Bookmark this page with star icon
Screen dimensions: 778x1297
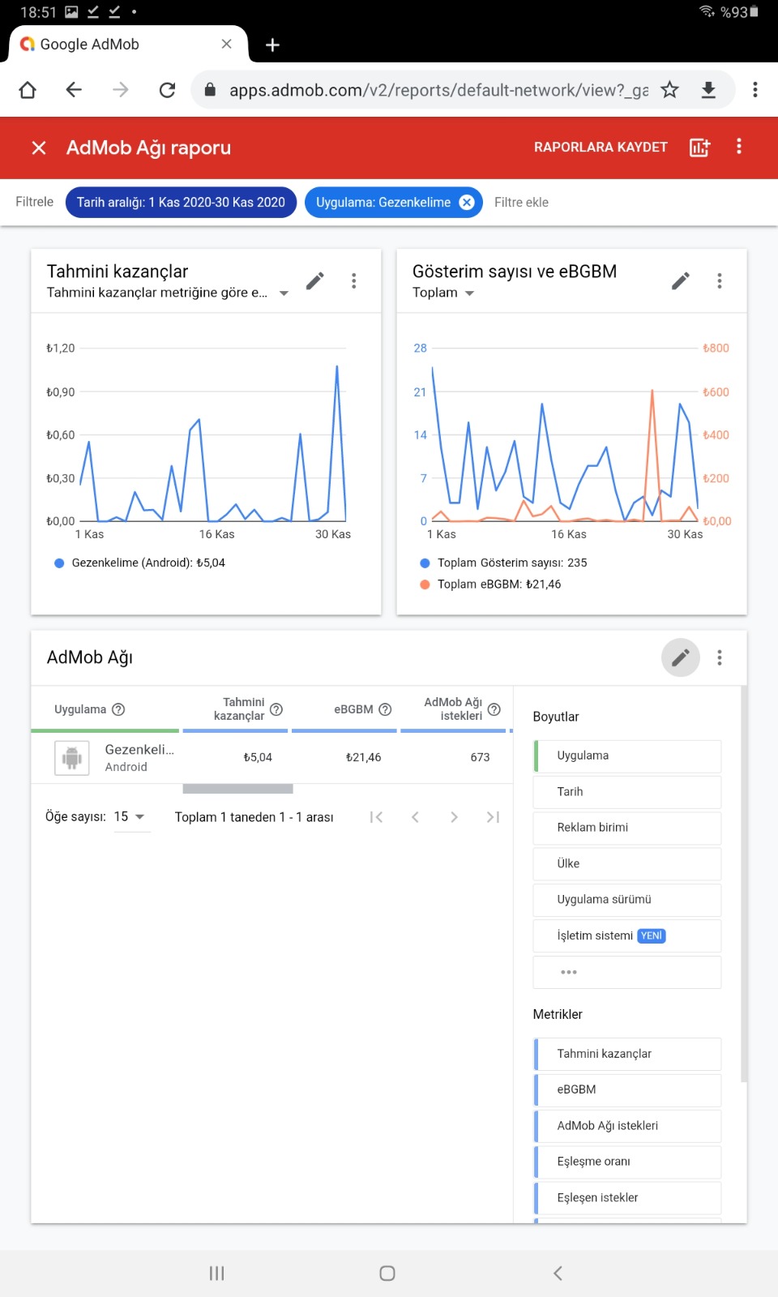[x=669, y=90]
